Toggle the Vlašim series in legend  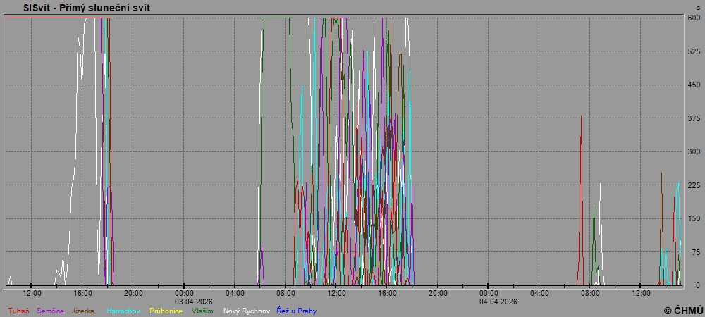pyautogui.click(x=203, y=311)
